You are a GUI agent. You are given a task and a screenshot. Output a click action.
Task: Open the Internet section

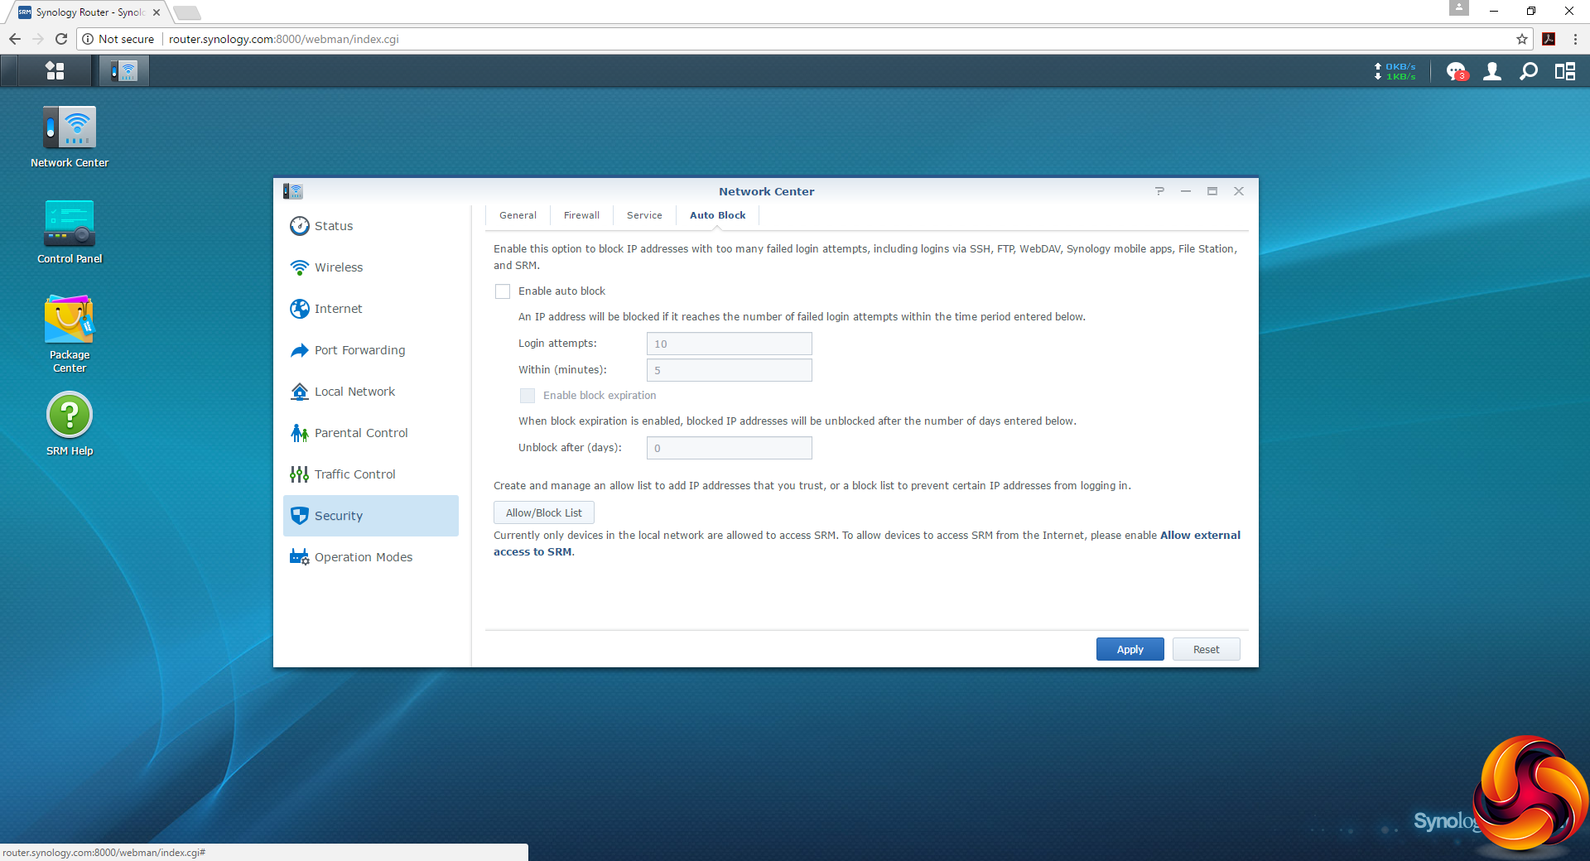point(371,309)
